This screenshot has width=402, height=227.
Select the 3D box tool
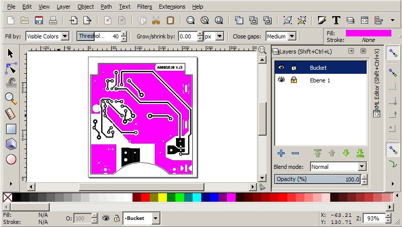[x=11, y=144]
